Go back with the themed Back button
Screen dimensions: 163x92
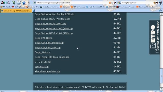pos(3,3)
